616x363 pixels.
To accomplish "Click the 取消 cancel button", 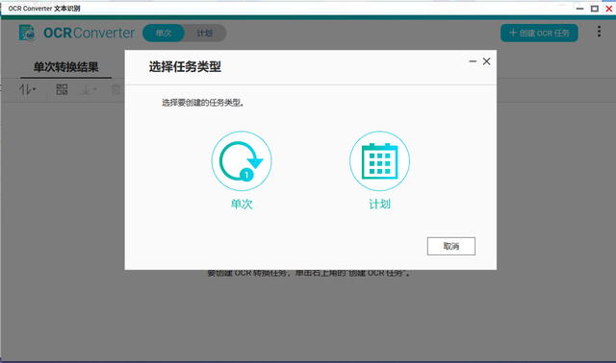I will 451,246.
